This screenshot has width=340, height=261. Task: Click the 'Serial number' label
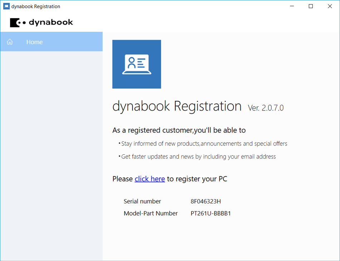[142, 201]
